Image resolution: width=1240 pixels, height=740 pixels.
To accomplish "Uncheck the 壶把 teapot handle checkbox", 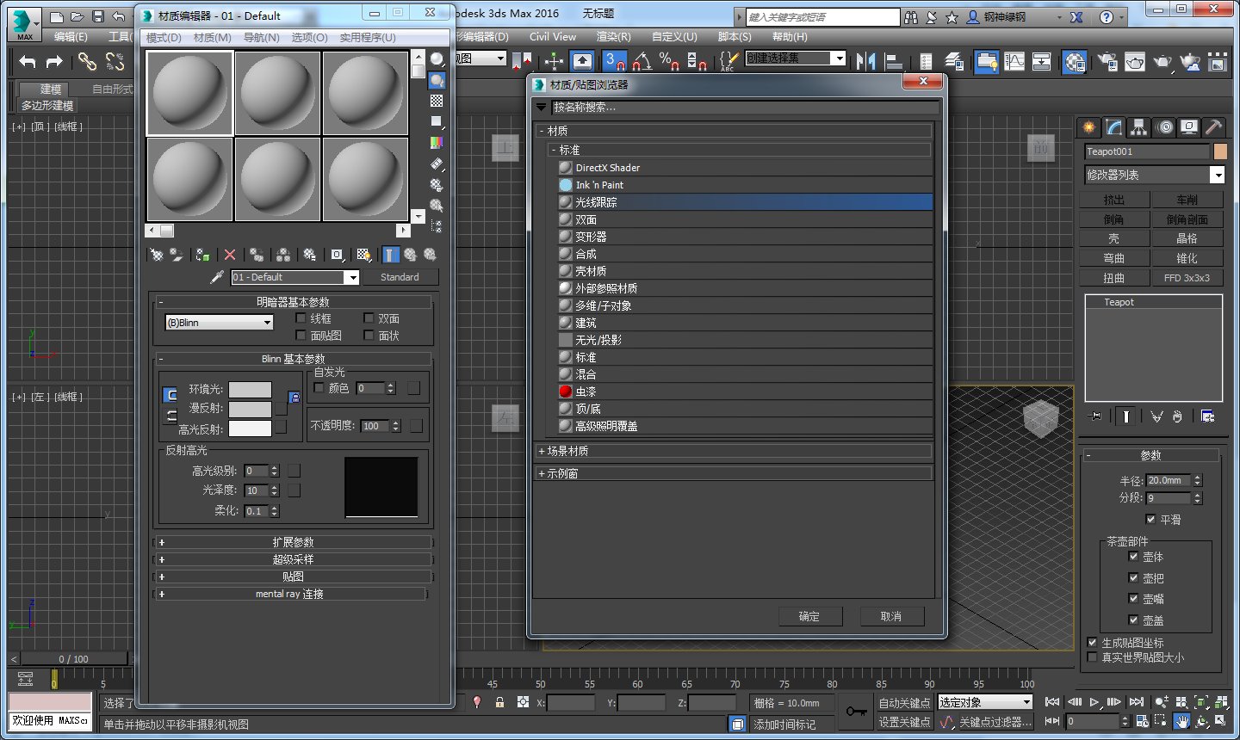I will (x=1133, y=578).
